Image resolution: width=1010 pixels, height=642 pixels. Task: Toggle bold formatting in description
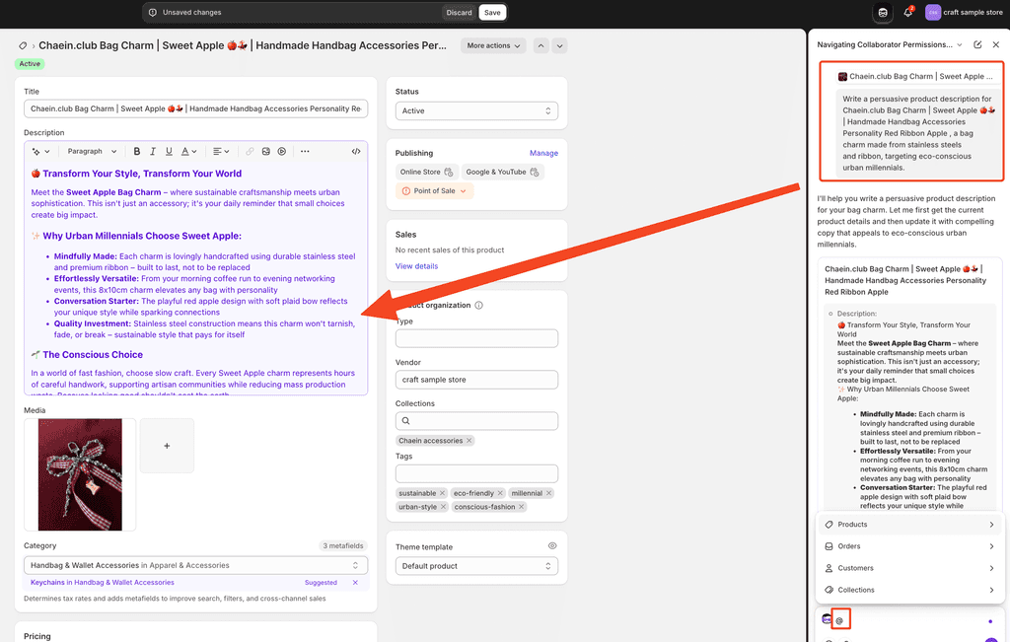tap(136, 151)
